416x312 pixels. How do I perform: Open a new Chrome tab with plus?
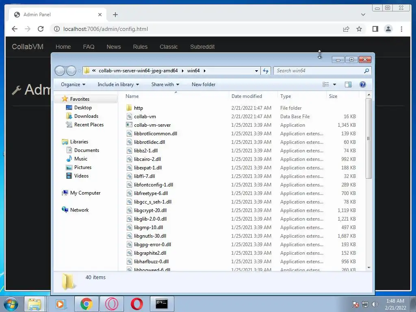pyautogui.click(x=115, y=15)
